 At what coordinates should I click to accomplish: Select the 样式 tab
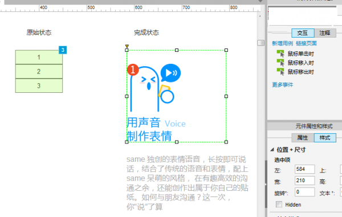325,138
